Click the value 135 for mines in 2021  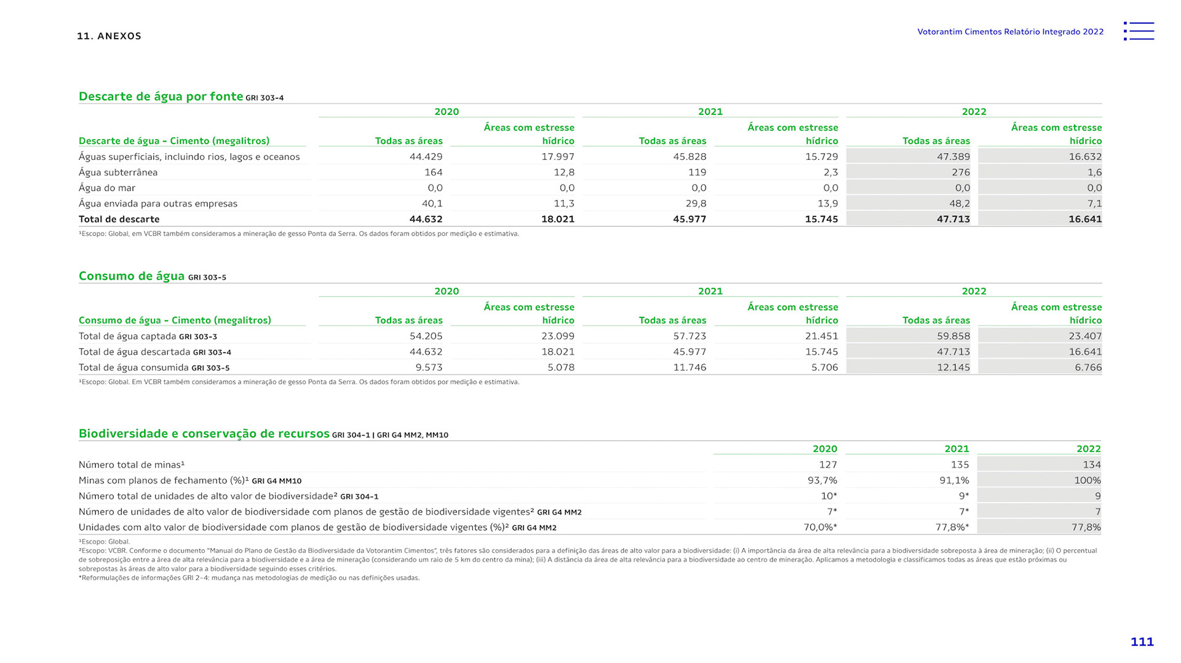click(960, 465)
